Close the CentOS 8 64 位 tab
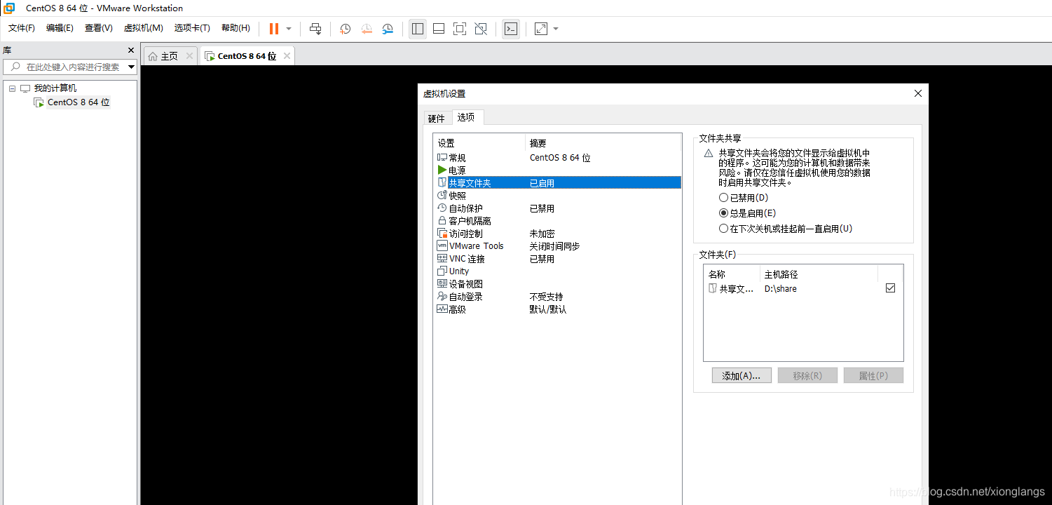This screenshot has height=505, width=1052. pyautogui.click(x=287, y=56)
